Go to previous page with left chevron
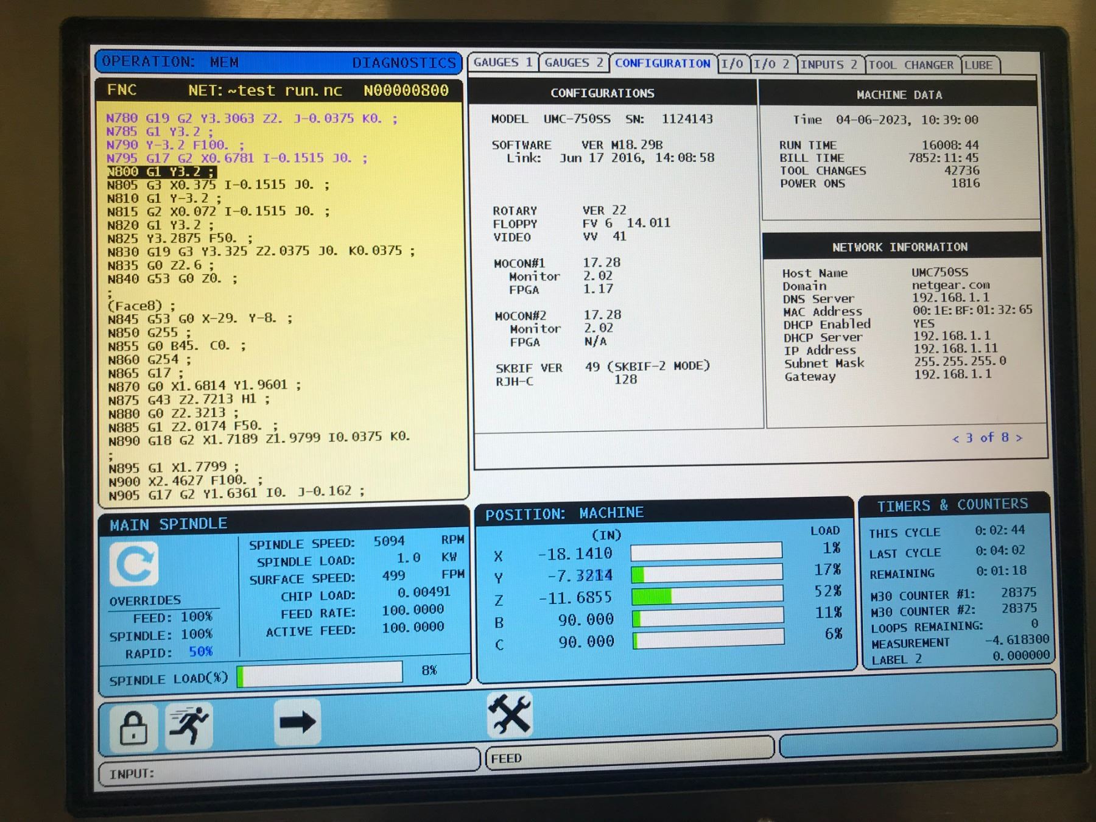 click(x=955, y=438)
